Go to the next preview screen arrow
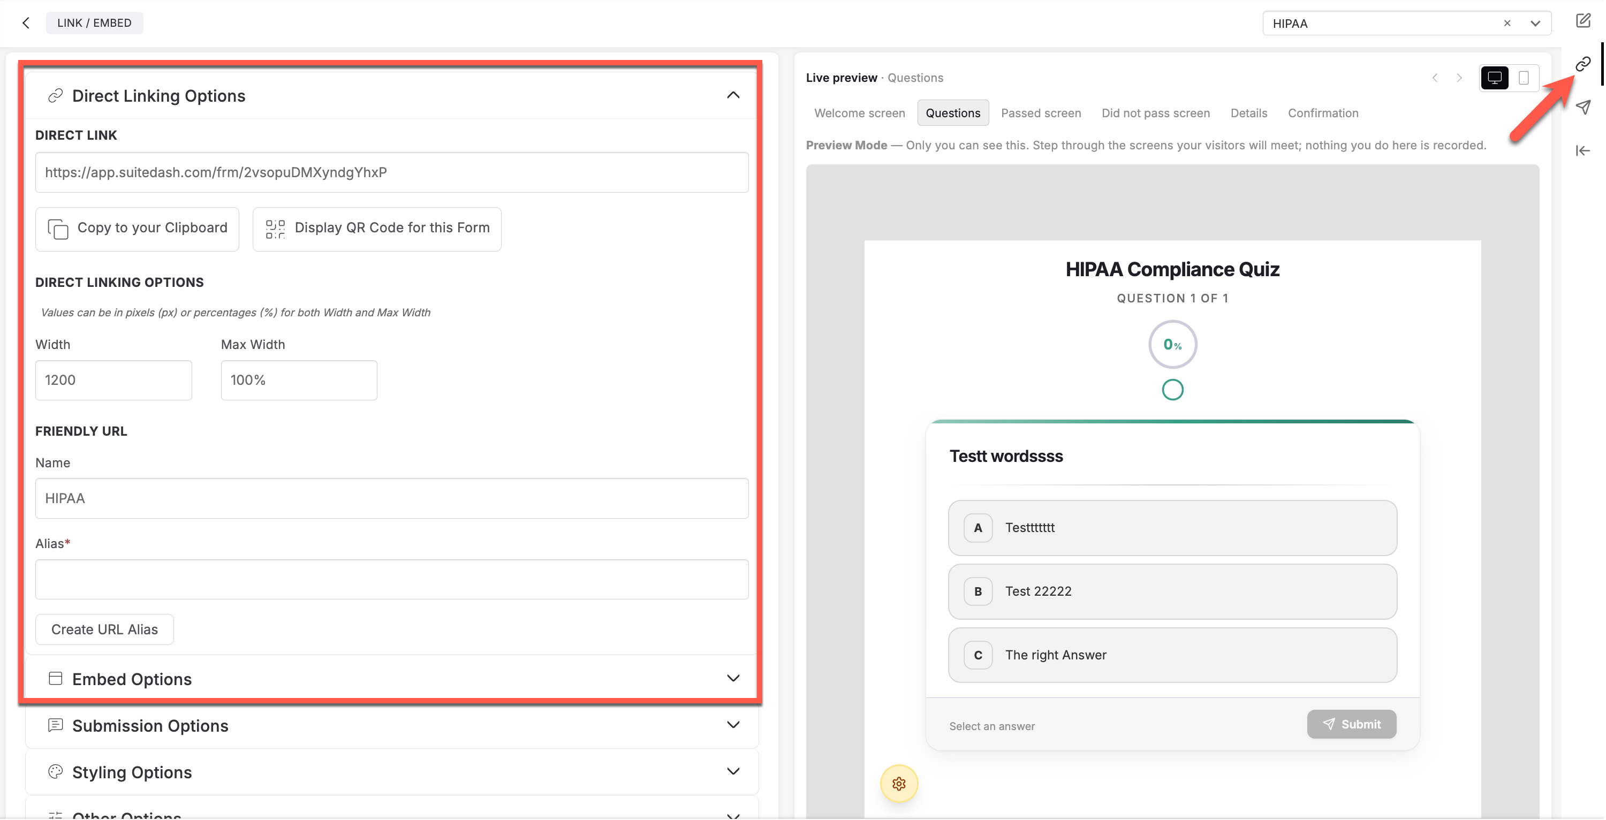Viewport: 1606px width, 820px height. [x=1459, y=78]
